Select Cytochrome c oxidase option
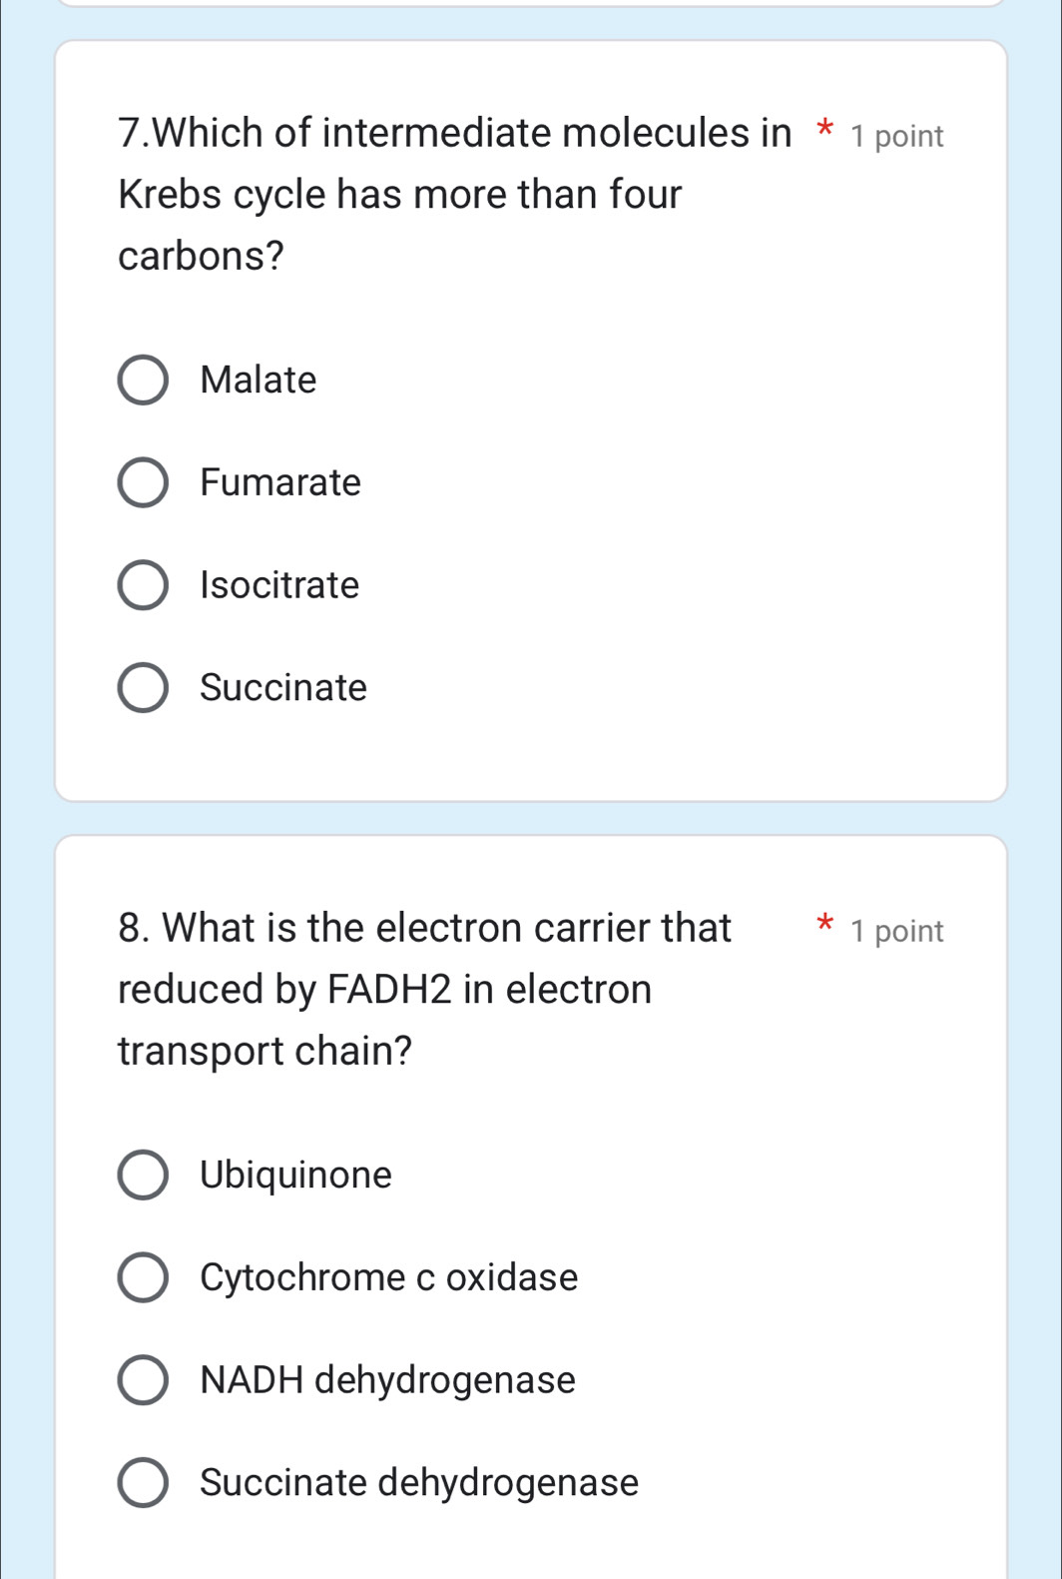Viewport: 1062px width, 1579px height. coord(144,1278)
